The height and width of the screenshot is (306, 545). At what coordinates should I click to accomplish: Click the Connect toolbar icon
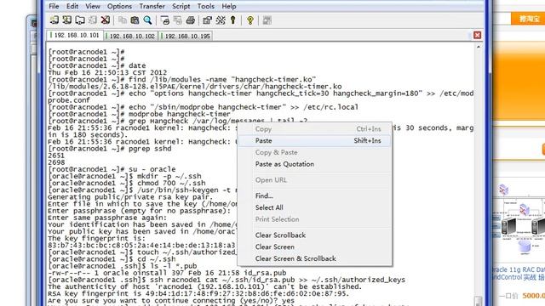pos(54,20)
